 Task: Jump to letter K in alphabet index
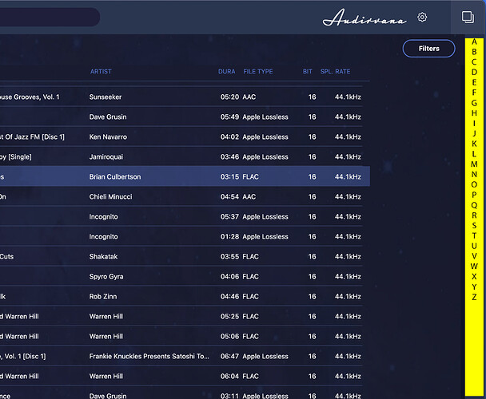click(474, 144)
